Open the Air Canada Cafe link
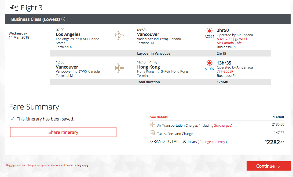293x177 pixels. 229,43
